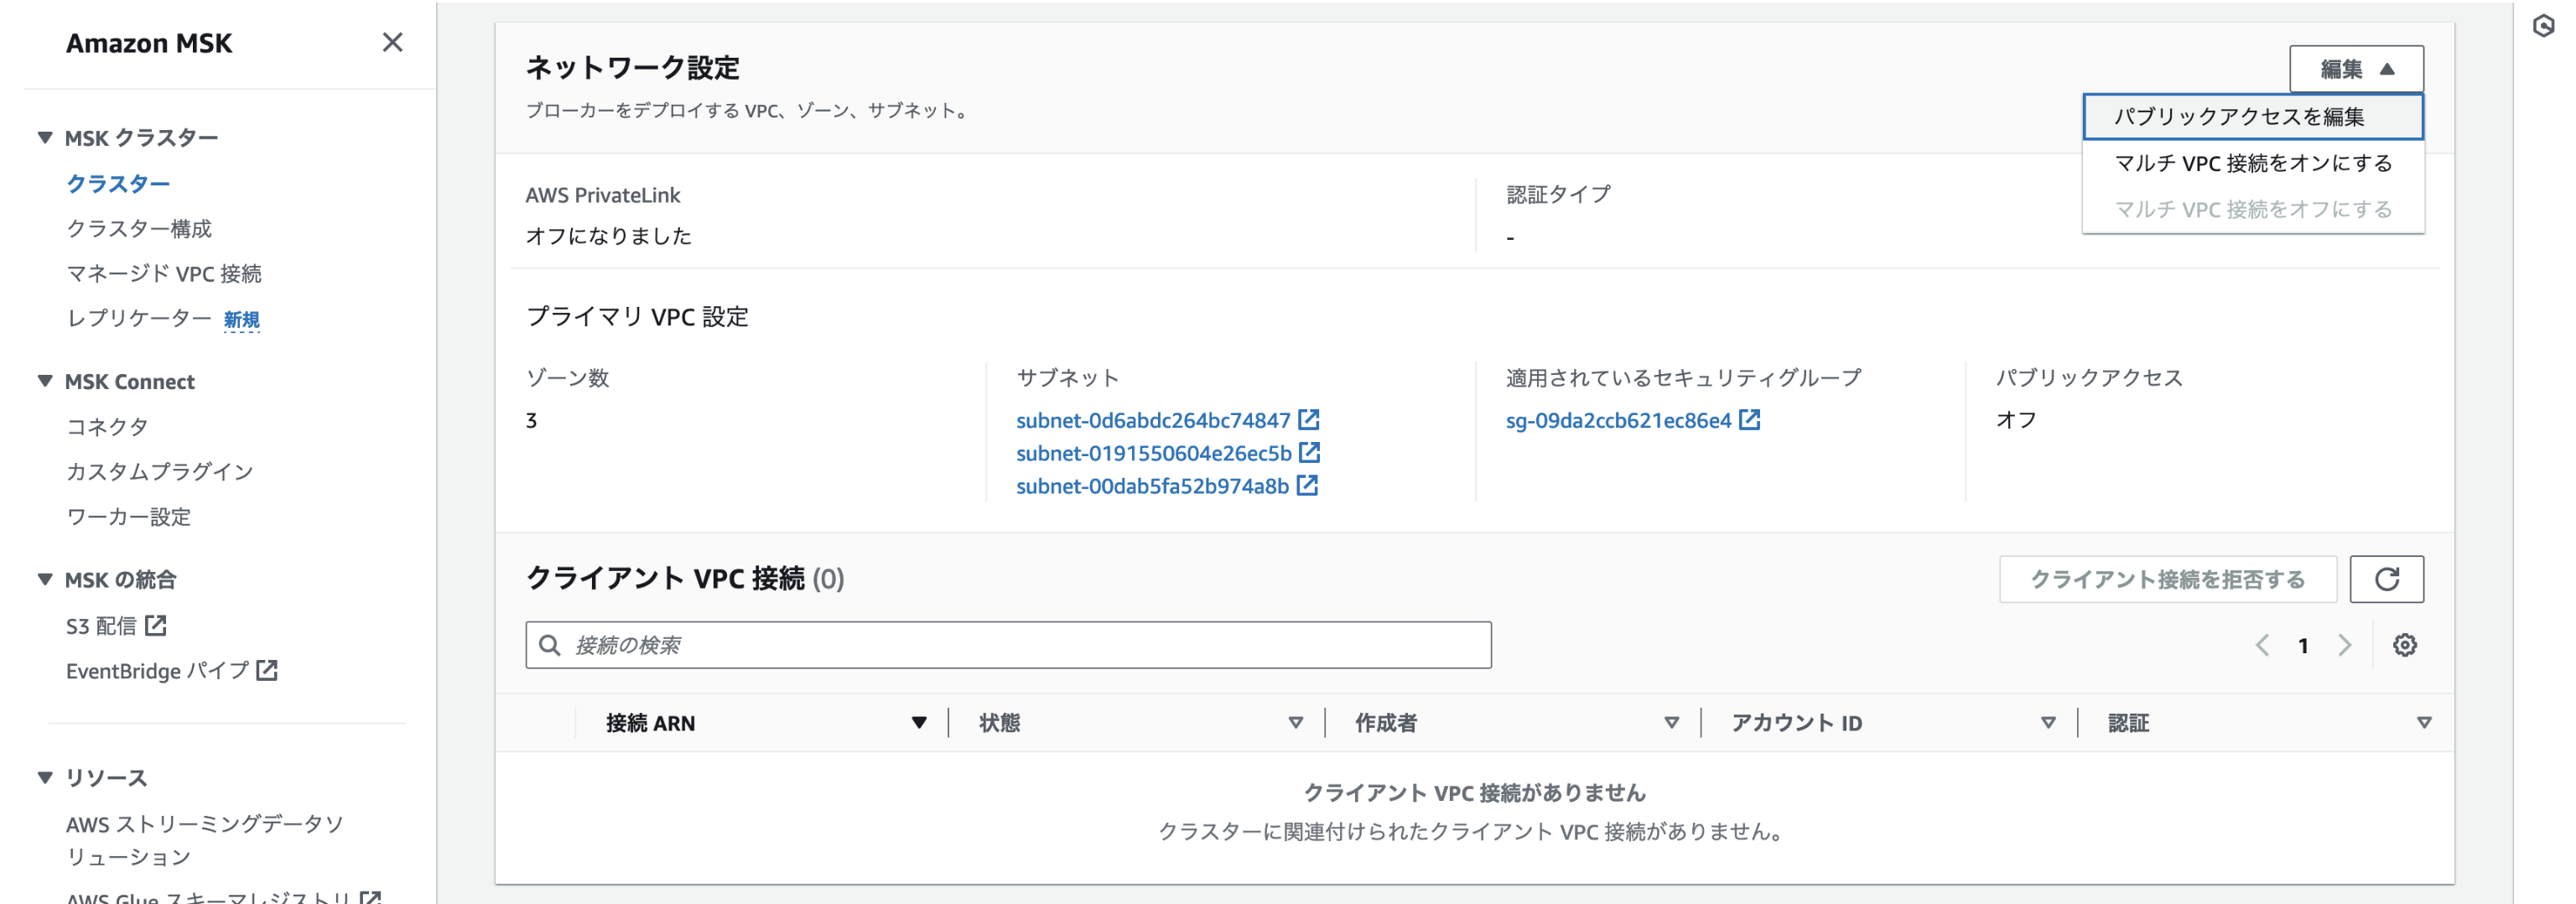Click the ネットワーク設定 heading
Viewport: 2576px width, 904px height.
tap(633, 68)
